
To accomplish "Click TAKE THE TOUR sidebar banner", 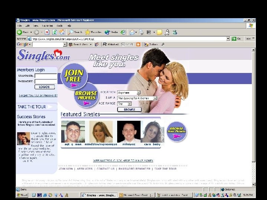I will (x=36, y=107).
